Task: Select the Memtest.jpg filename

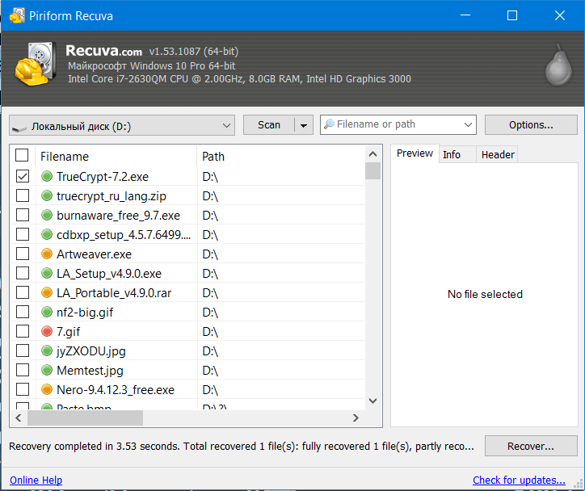Action: tap(90, 370)
